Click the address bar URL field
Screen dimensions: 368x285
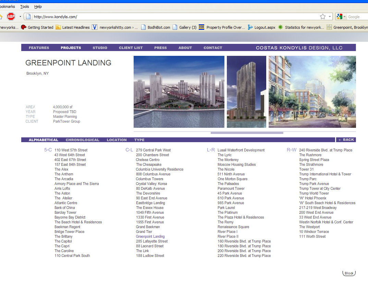click(x=171, y=16)
